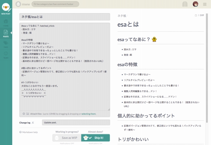Viewport: 211px width, 145px height.
Task: Go to HOME in sidebar
Action: [6, 23]
